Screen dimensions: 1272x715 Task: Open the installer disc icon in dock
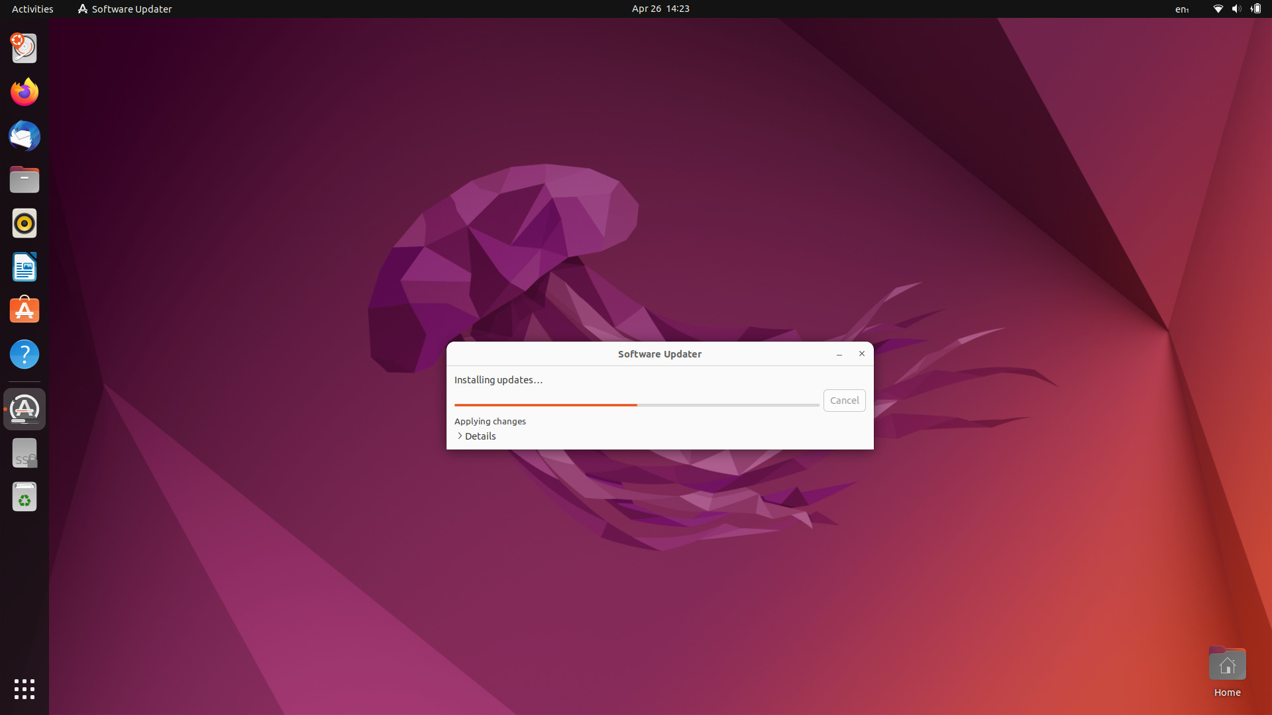pos(25,48)
